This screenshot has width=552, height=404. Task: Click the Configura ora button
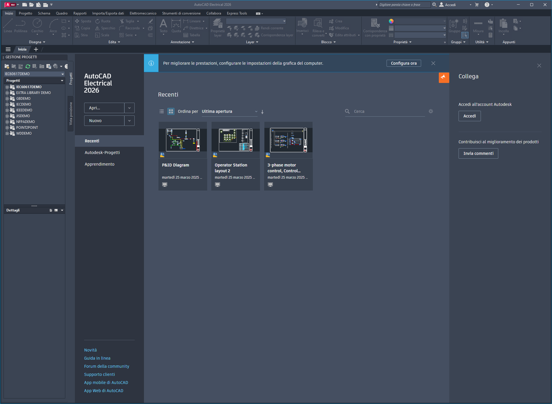[404, 63]
